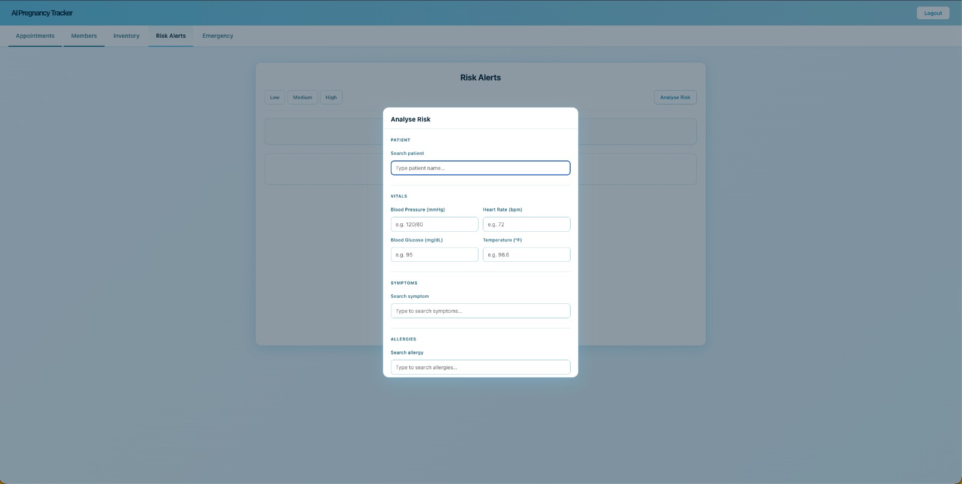Viewport: 962px width, 484px height.
Task: Filter alerts by High risk
Action: 331,97
